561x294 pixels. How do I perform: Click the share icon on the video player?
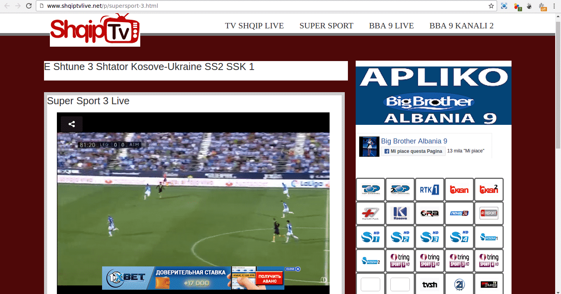pyautogui.click(x=72, y=124)
